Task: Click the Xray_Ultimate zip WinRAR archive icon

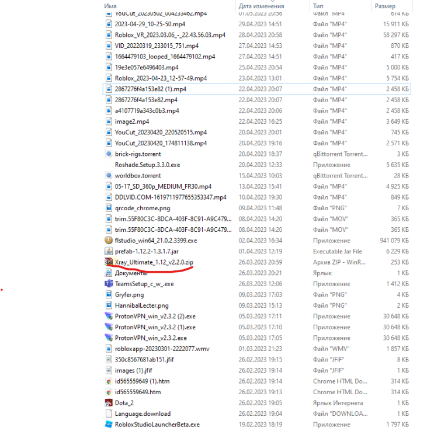Action: pos(109,262)
